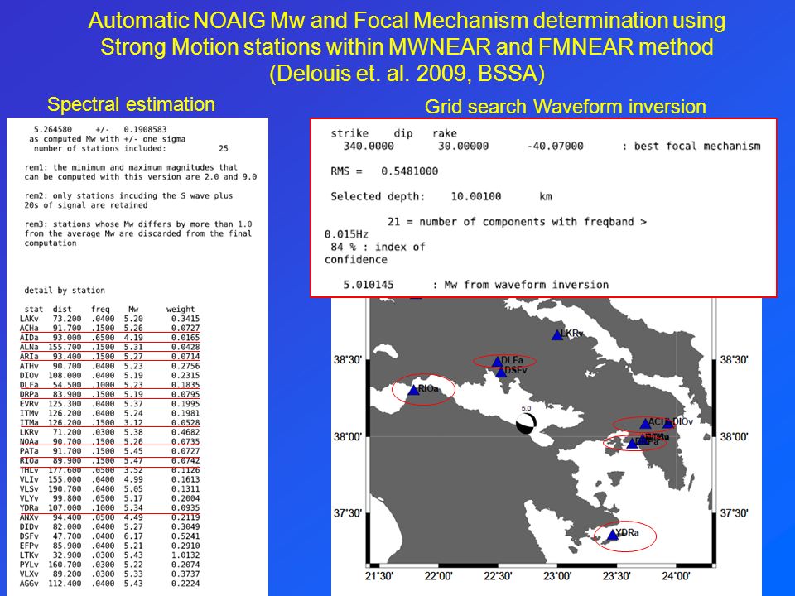Viewport: 795px width, 596px height.
Task: Select the strike value 340.0000
Action: tap(368, 146)
